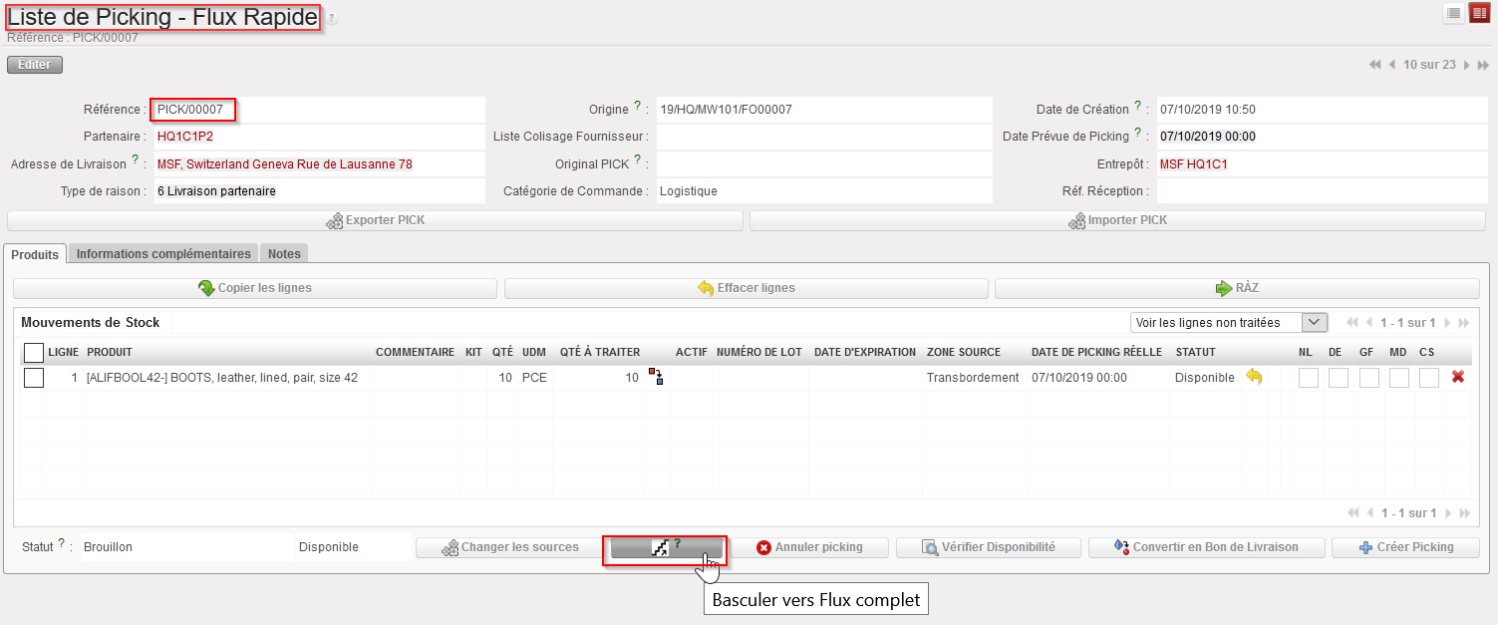The height and width of the screenshot is (625, 1498).
Task: Toggle the select-all checkbox in table header
Action: coord(34,352)
